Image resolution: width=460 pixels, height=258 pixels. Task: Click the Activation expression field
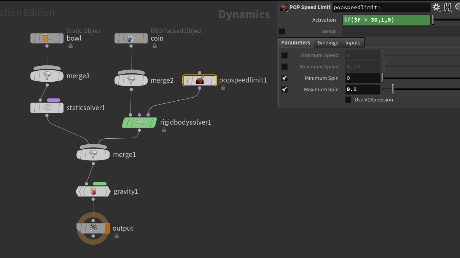click(x=386, y=20)
